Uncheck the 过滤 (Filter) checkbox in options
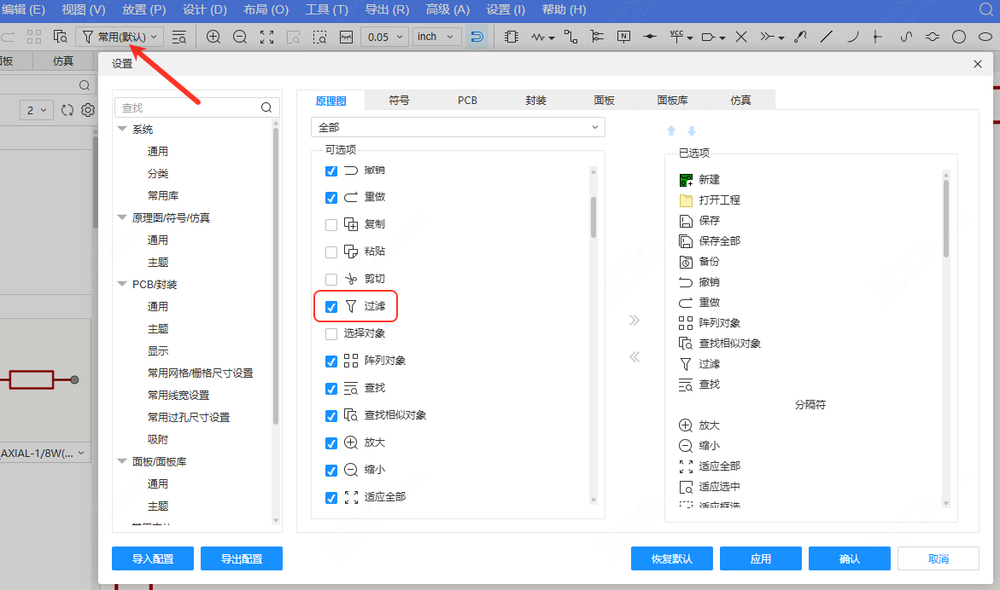Viewport: 1000px width, 590px height. 330,306
